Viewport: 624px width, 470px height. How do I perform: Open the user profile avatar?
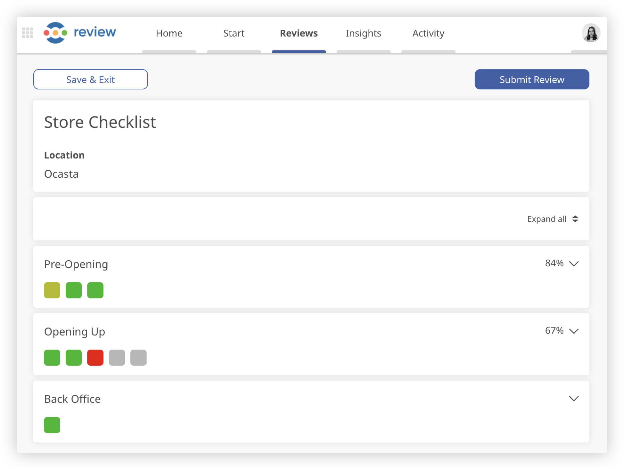(x=591, y=33)
